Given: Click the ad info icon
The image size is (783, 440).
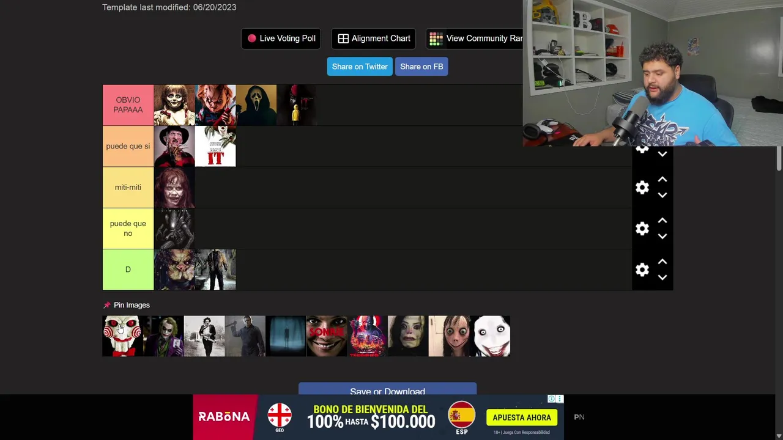Looking at the screenshot, I should coord(551,399).
